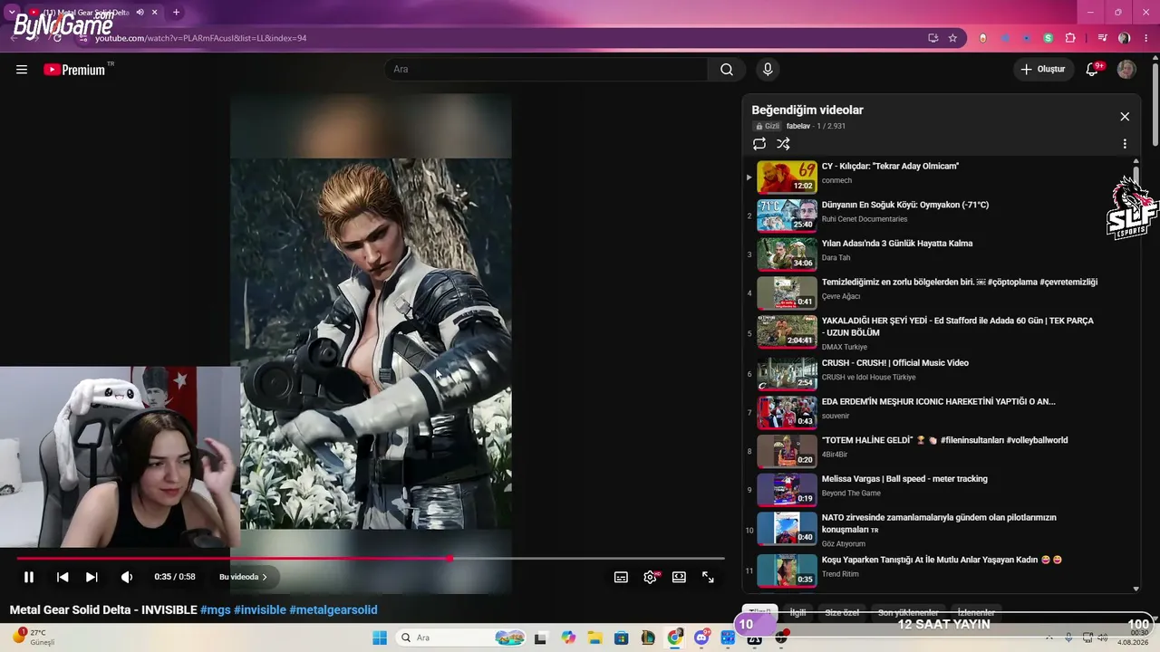Open the Windows Start menu
This screenshot has height=652, width=1160.
(x=380, y=638)
